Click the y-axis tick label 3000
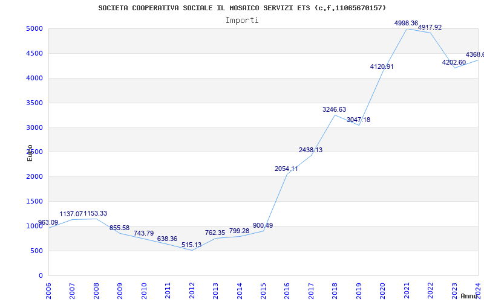 [x=34, y=127]
